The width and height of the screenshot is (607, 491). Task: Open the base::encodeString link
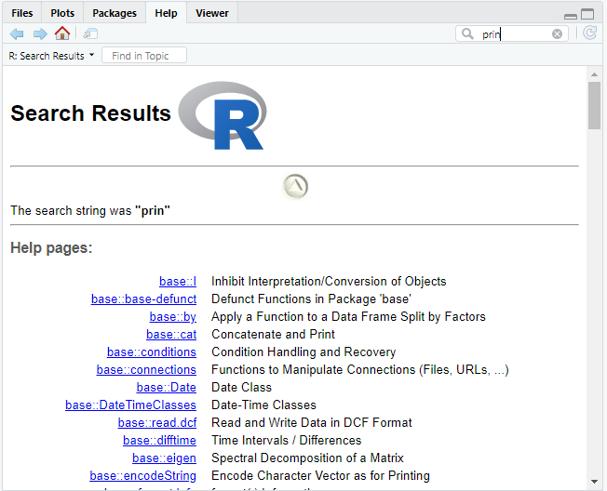click(142, 476)
